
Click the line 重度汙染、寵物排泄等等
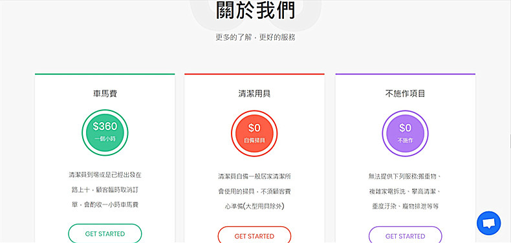click(405, 207)
